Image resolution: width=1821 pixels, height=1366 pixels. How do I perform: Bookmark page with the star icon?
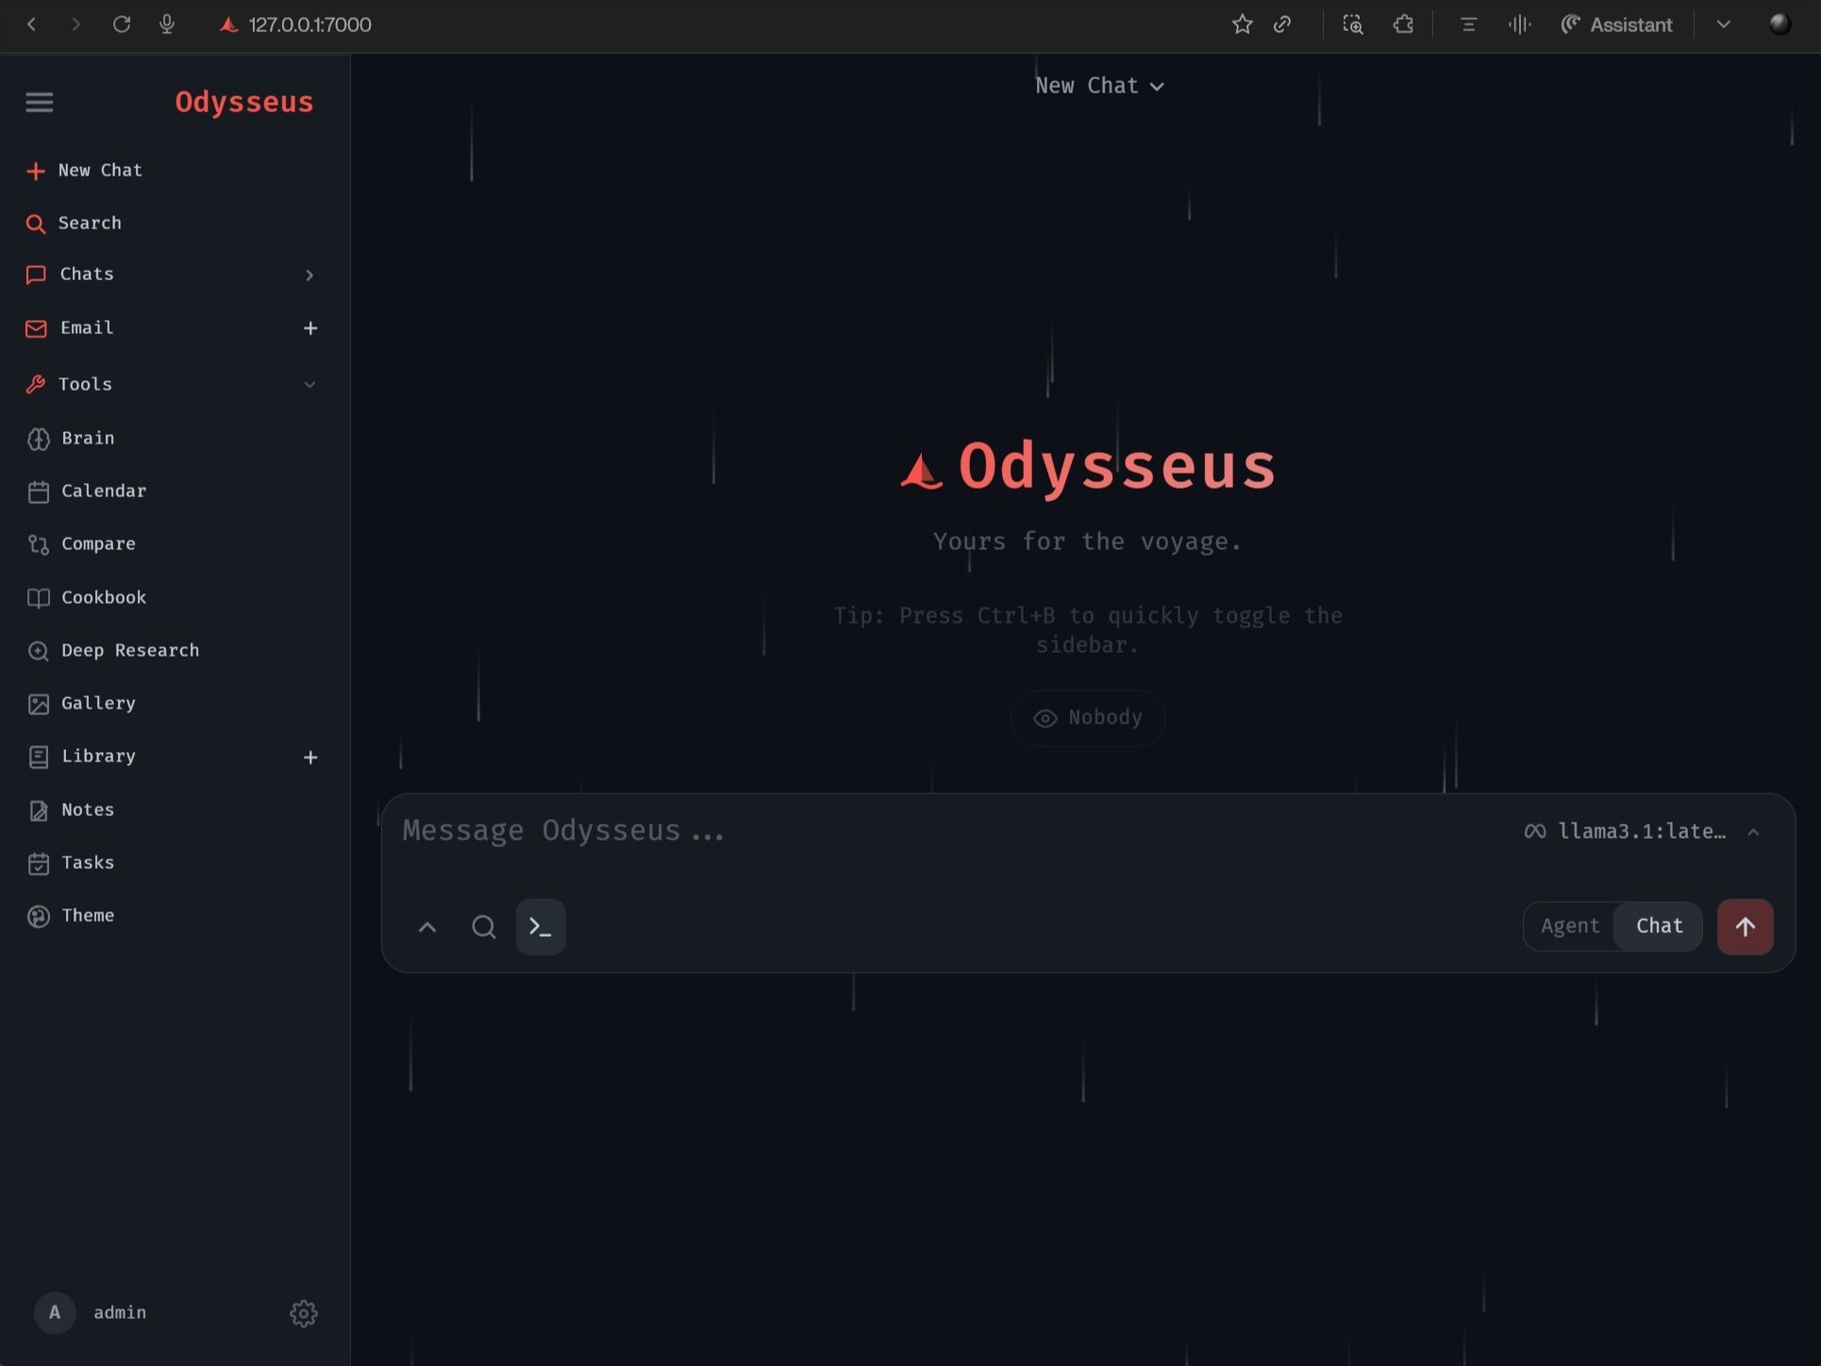(1242, 25)
